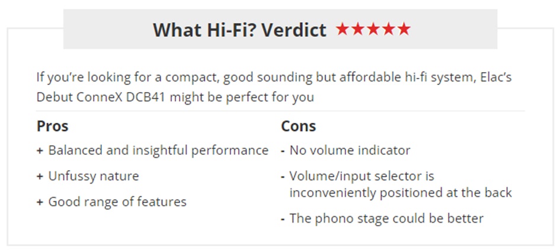Click the plus sign before "Good range of features"
Viewport: 560px width, 251px height.
point(40,202)
